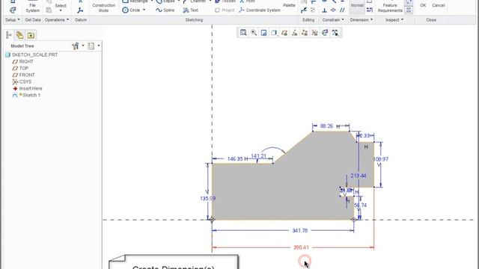Click the Get Data group label
The height and width of the screenshot is (269, 479).
click(x=33, y=20)
